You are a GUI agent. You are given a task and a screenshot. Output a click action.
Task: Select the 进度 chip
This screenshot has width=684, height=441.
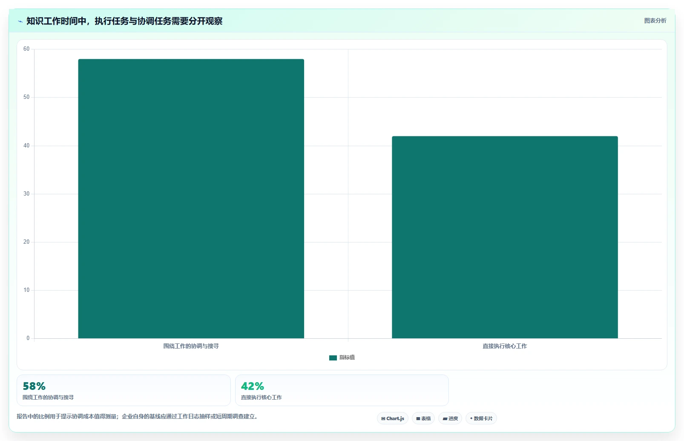point(450,418)
